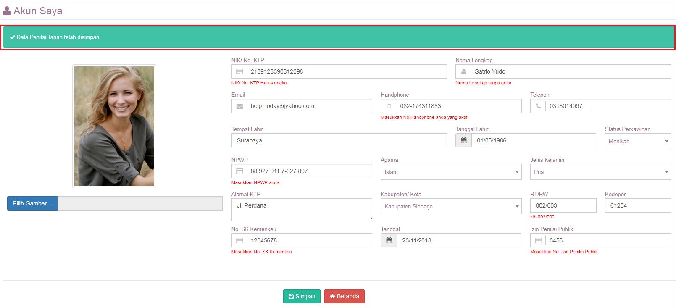The height and width of the screenshot is (308, 676).
Task: Click the Pilih Gambar button
Action: (32, 203)
